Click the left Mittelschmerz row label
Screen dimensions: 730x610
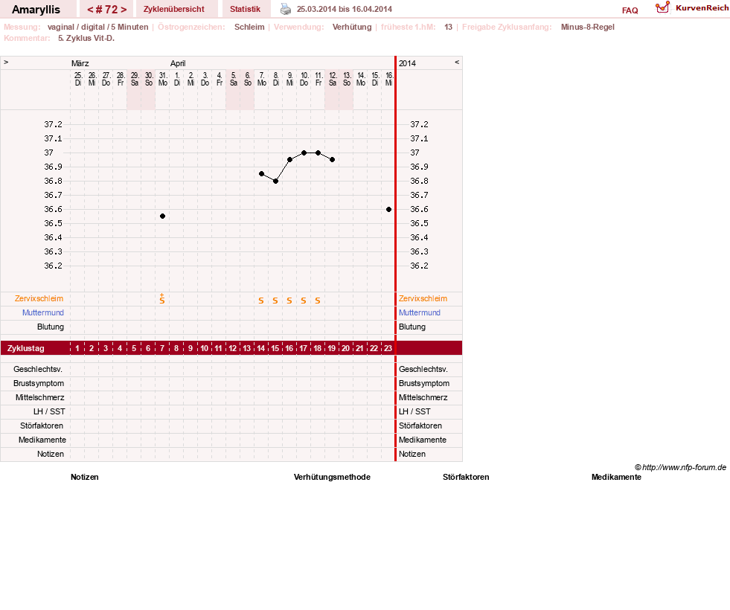[x=39, y=397]
